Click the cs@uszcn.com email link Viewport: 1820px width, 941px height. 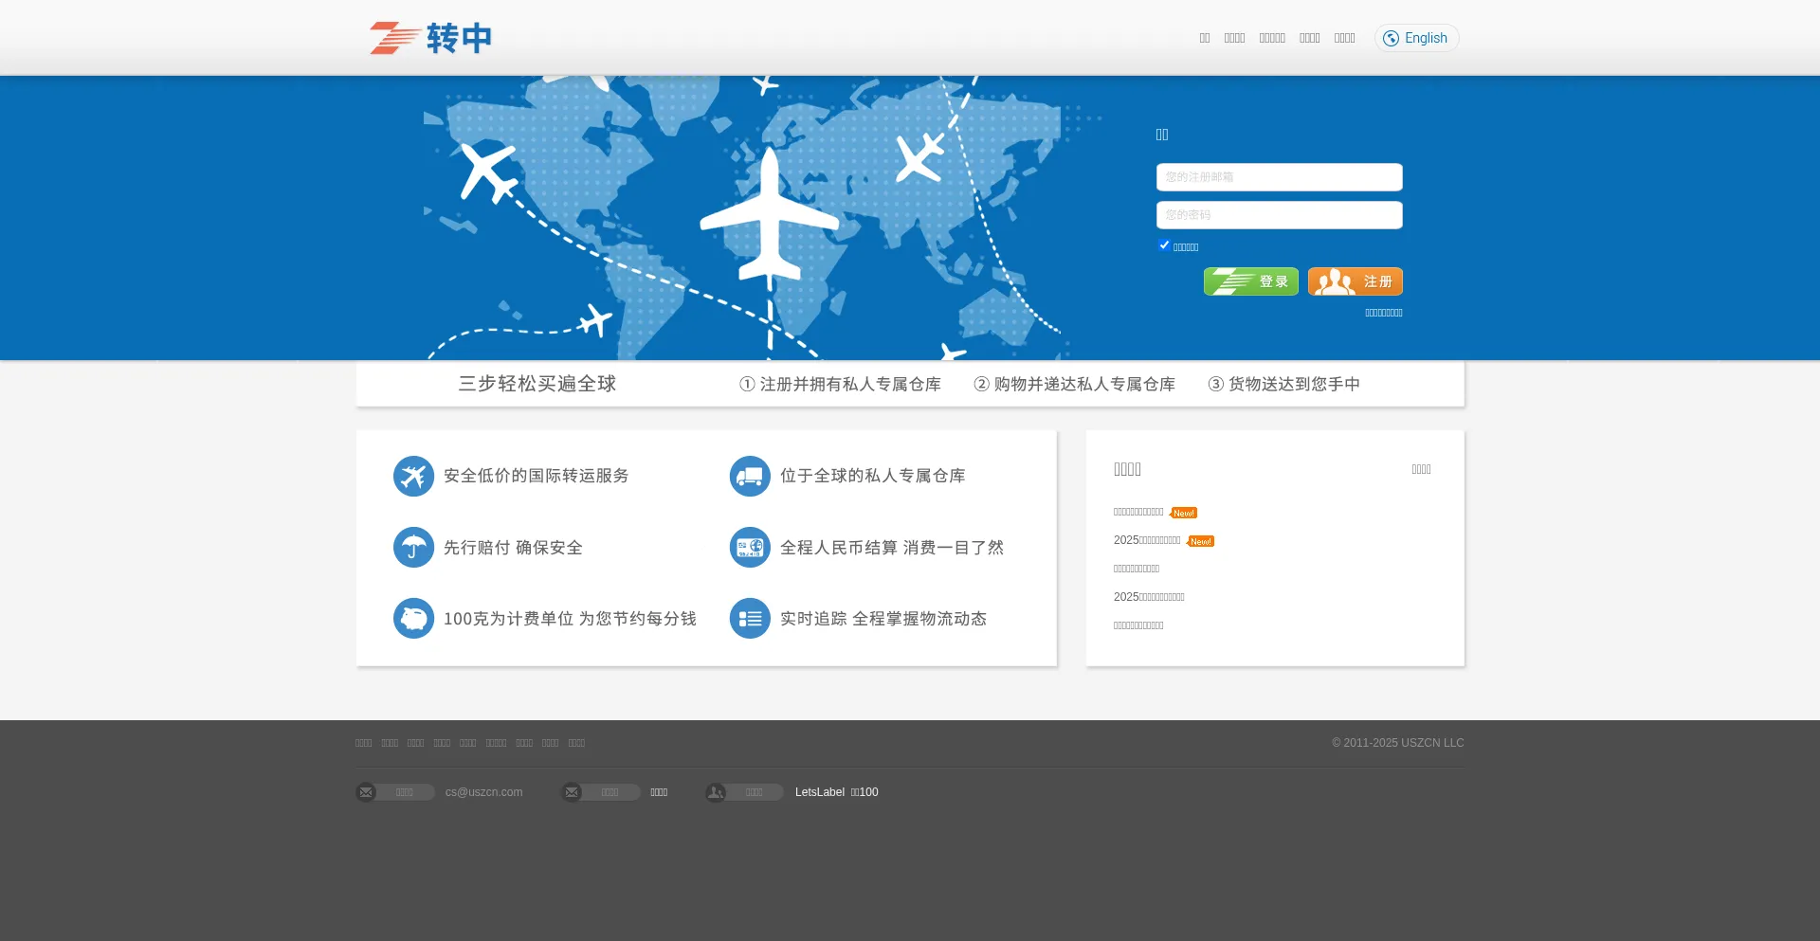pyautogui.click(x=483, y=792)
